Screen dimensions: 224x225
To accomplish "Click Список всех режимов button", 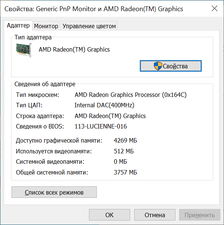I will [54, 192].
